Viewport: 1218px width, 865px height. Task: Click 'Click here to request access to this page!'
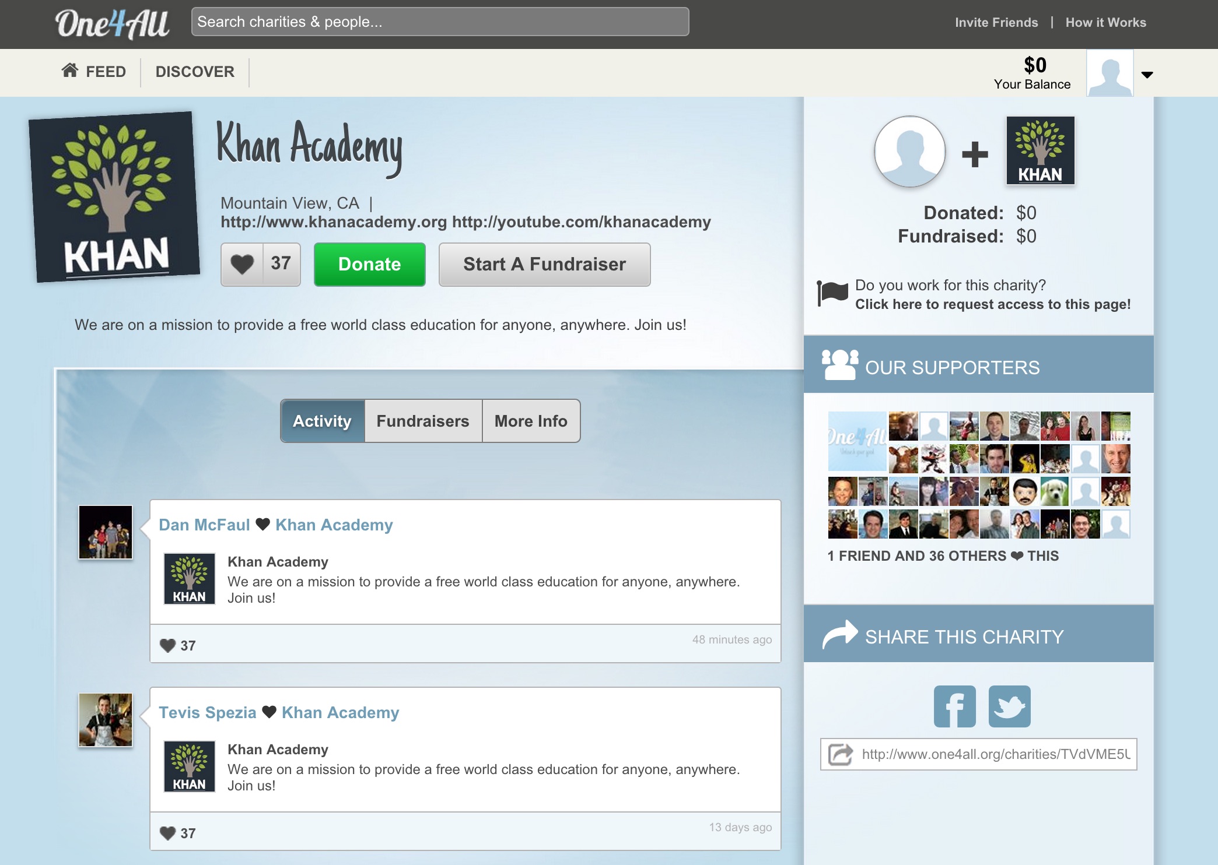(993, 304)
